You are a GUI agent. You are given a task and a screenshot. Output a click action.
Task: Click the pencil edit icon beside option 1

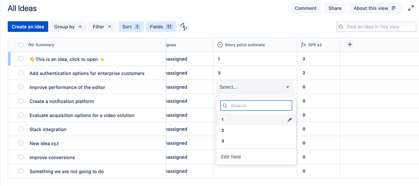point(289,120)
